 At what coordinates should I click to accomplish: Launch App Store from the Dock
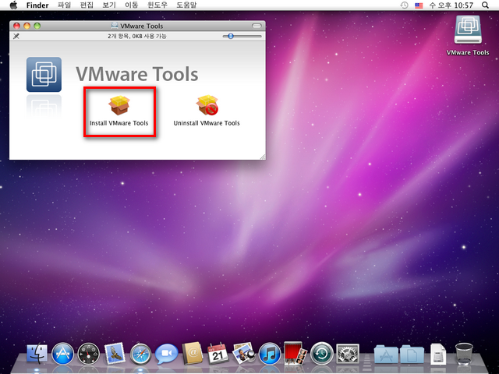[x=62, y=354]
